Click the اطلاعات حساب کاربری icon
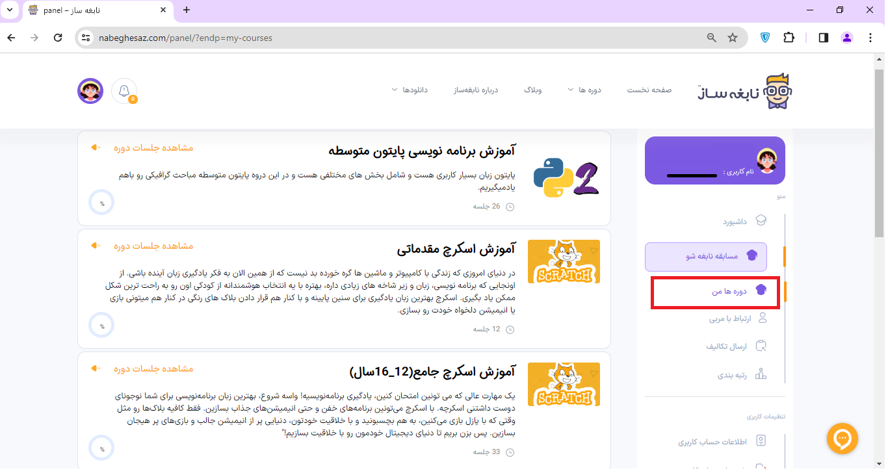Image resolution: width=888 pixels, height=473 pixels. (761, 442)
